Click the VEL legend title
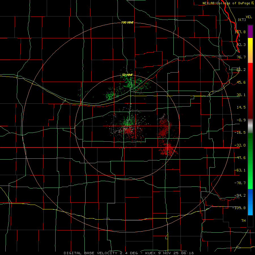The height and width of the screenshot is (255, 255). tap(249, 17)
